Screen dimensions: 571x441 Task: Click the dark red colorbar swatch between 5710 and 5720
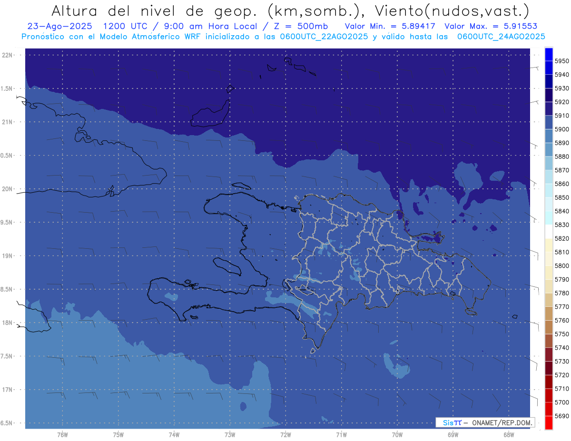coord(549,382)
